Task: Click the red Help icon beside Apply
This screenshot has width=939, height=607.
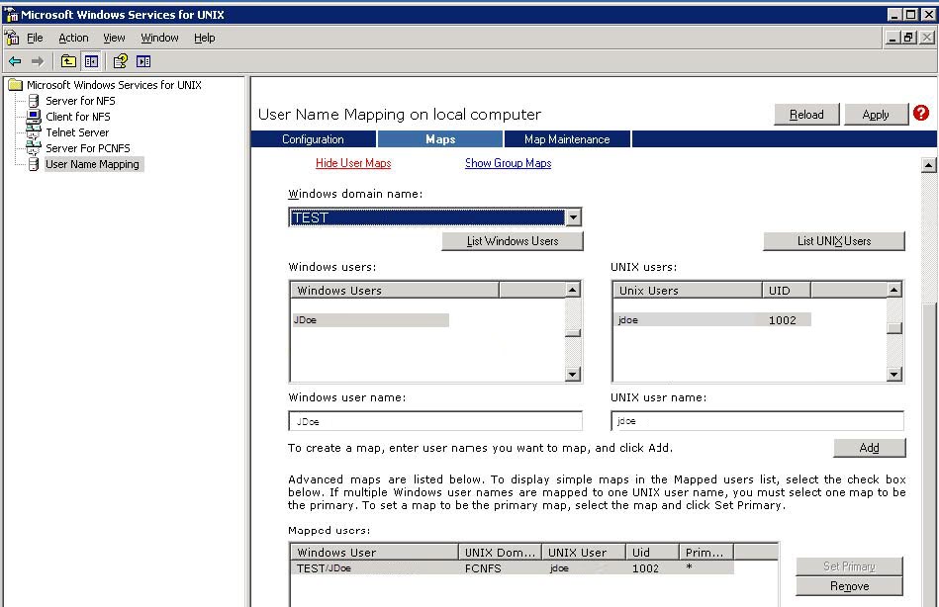Action: coord(921,113)
